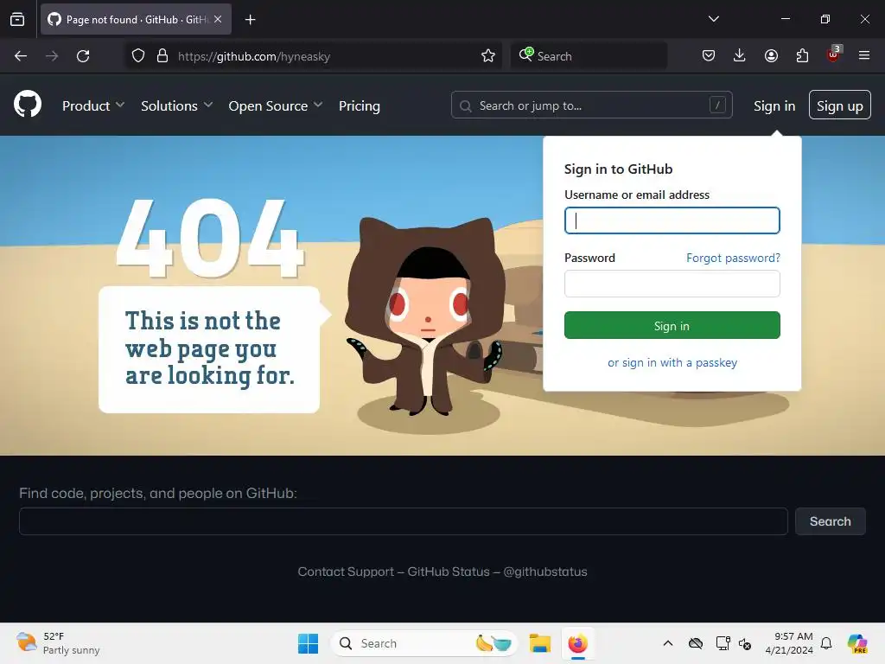
Task: List all tabs with the chevron
Action: coord(713,19)
